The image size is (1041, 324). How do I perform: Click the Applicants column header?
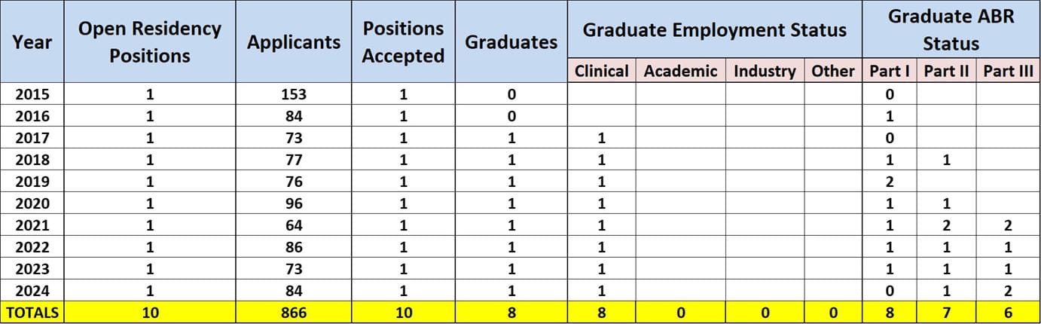pos(293,42)
